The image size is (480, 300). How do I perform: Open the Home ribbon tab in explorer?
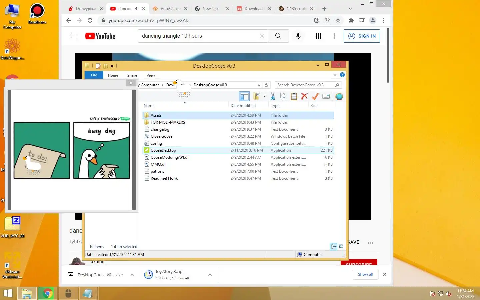point(113,75)
